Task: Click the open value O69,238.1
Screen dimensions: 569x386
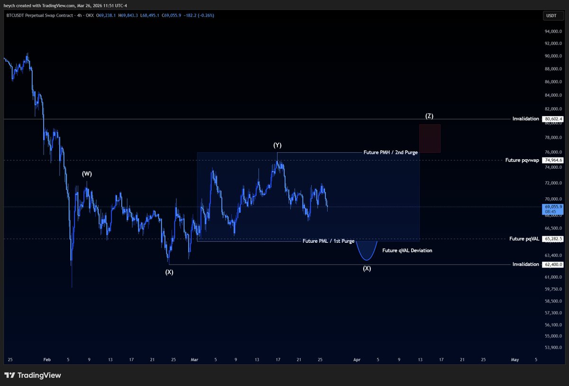Action: (x=106, y=16)
